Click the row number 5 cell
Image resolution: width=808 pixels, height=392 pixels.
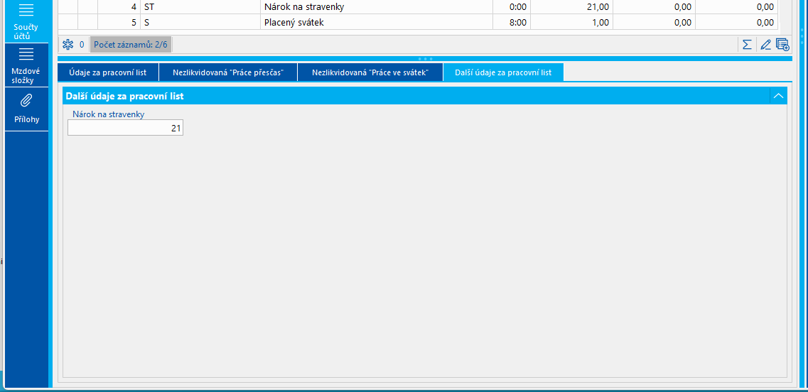pos(119,22)
